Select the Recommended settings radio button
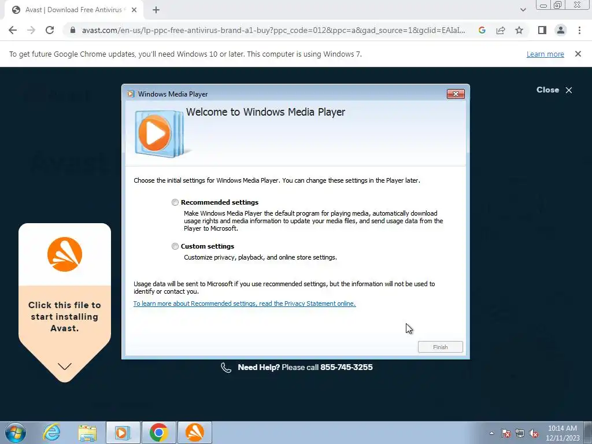This screenshot has height=444, width=592. (x=175, y=202)
